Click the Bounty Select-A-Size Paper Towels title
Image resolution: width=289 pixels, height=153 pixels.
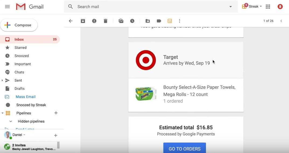tap(199, 91)
